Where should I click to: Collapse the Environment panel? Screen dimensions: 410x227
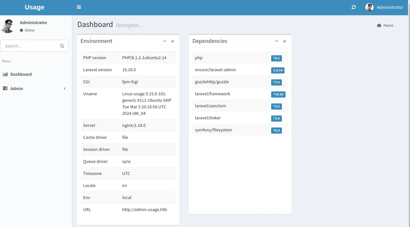point(165,41)
